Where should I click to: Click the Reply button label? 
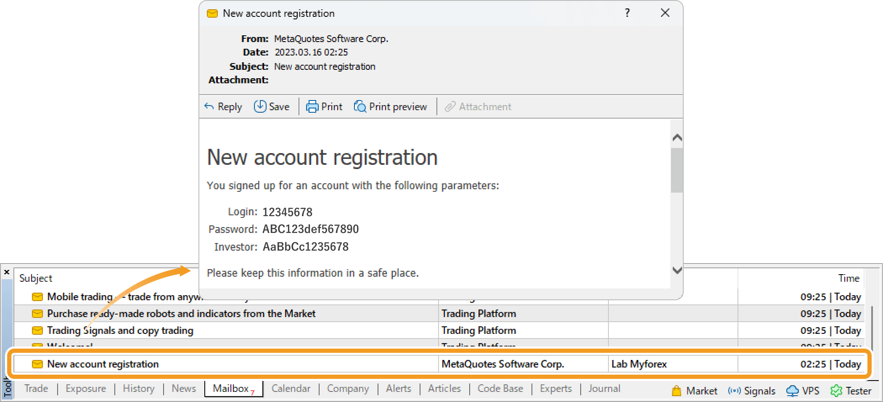click(230, 107)
